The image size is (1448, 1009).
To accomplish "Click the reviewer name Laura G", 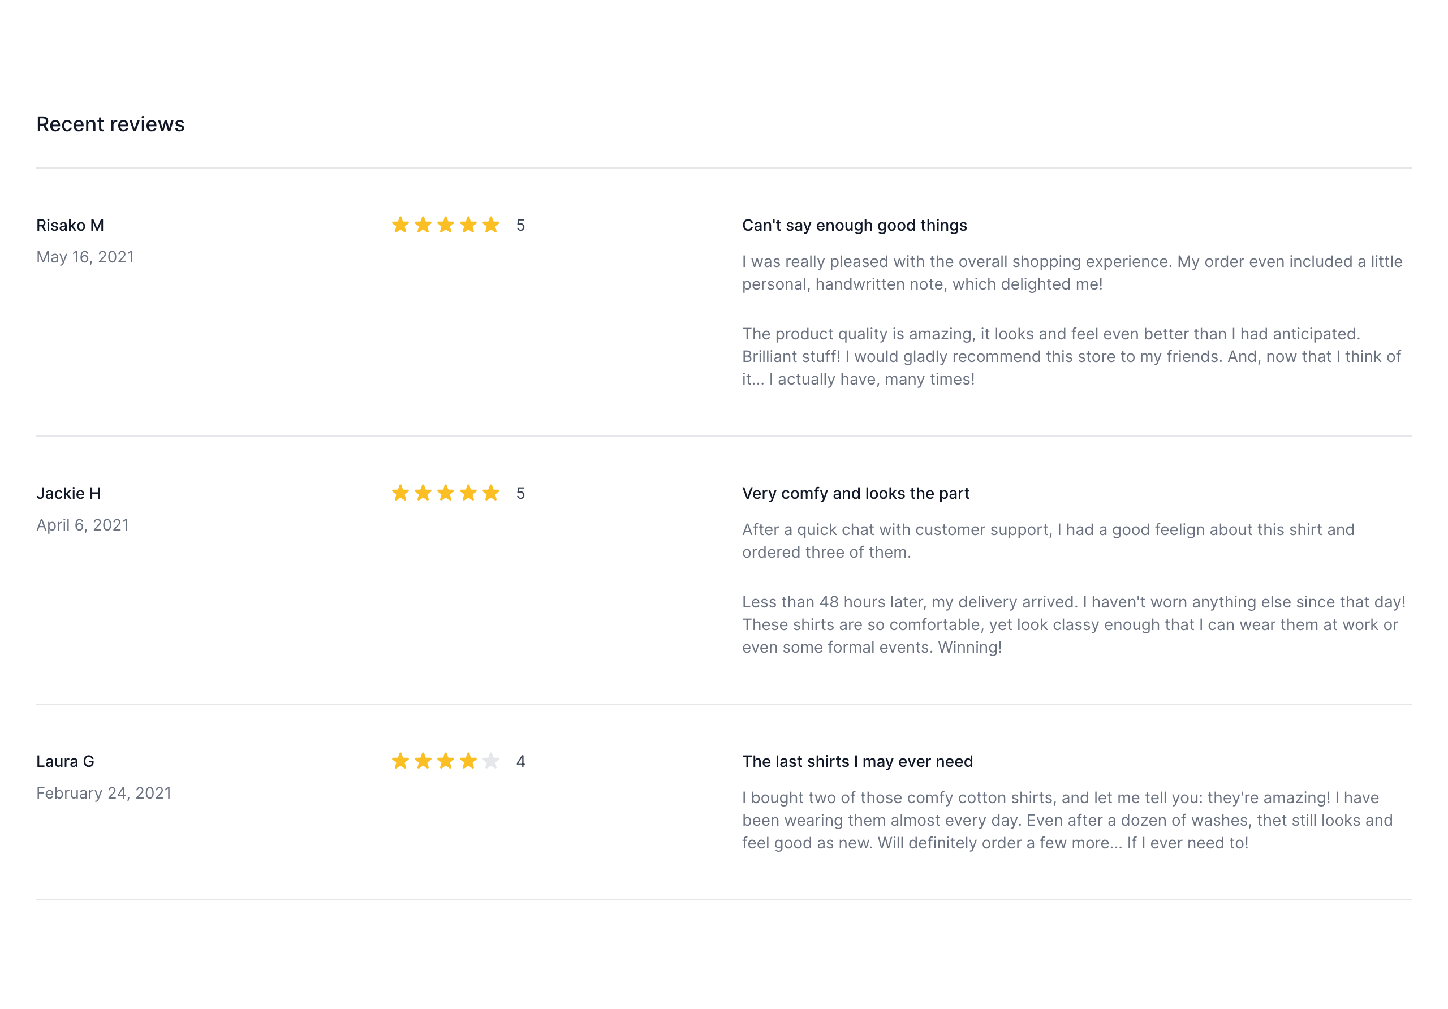I will tap(65, 761).
